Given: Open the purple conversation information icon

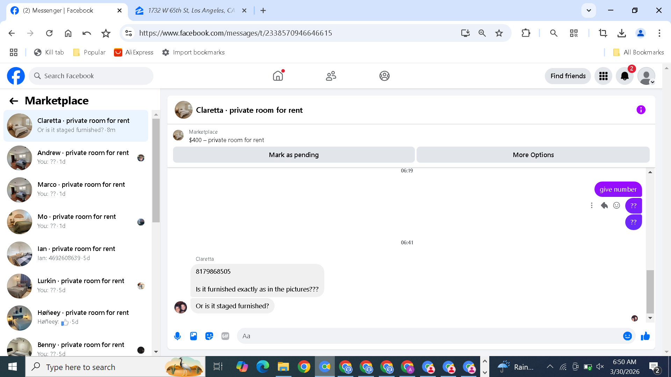Looking at the screenshot, I should (x=641, y=110).
